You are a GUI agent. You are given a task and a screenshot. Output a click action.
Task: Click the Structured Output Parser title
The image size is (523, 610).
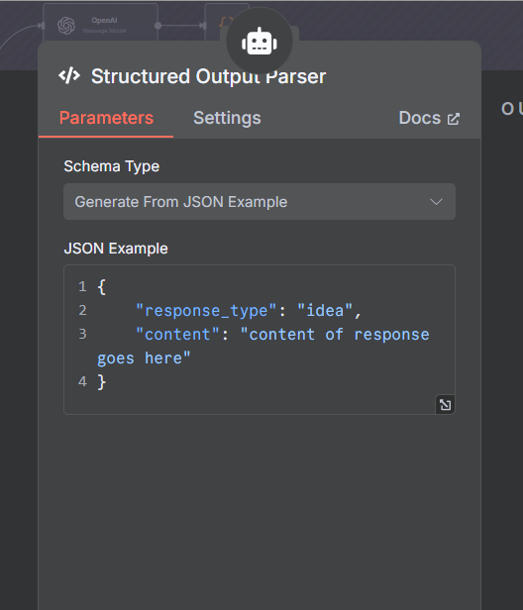click(x=208, y=76)
